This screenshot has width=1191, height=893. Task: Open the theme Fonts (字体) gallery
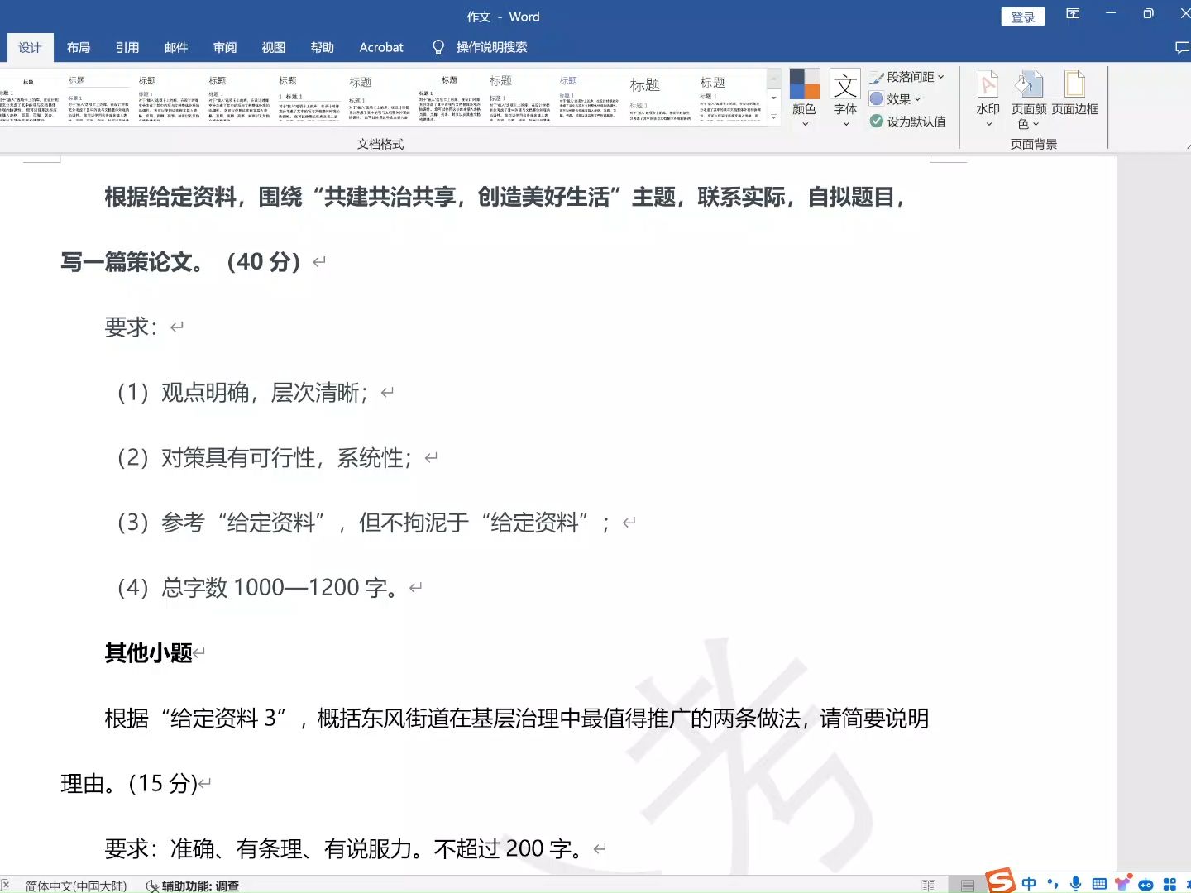point(845,98)
